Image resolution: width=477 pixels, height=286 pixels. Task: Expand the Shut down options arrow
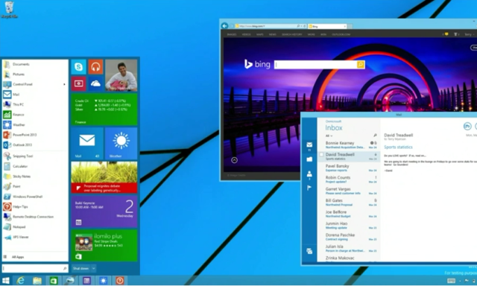(94, 268)
